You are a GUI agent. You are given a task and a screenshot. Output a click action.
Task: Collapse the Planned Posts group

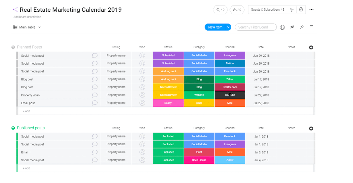13,47
